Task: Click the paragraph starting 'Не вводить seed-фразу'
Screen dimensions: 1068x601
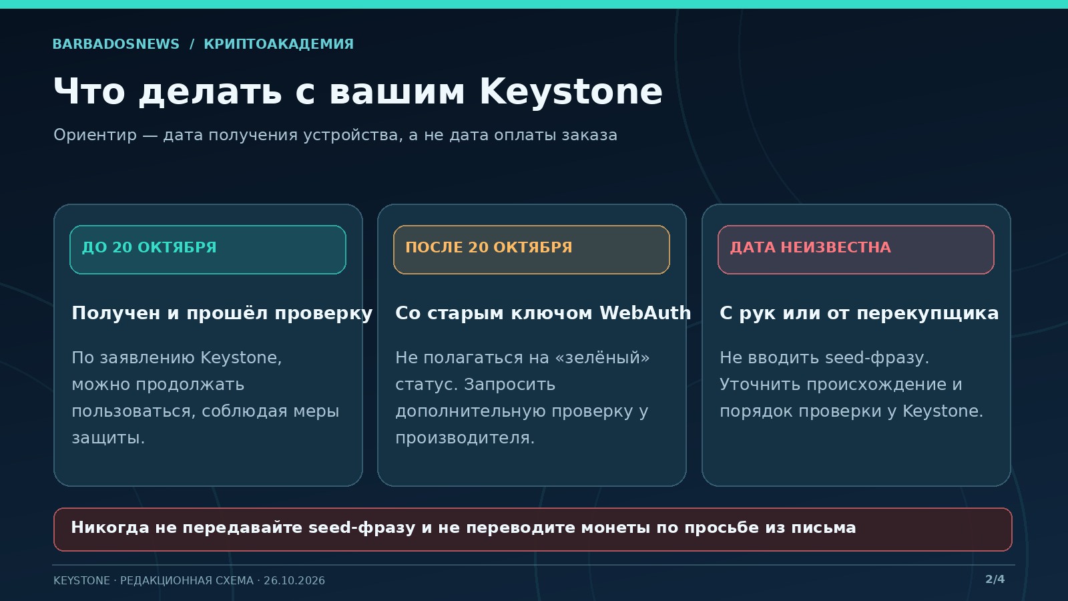Action: (x=852, y=385)
